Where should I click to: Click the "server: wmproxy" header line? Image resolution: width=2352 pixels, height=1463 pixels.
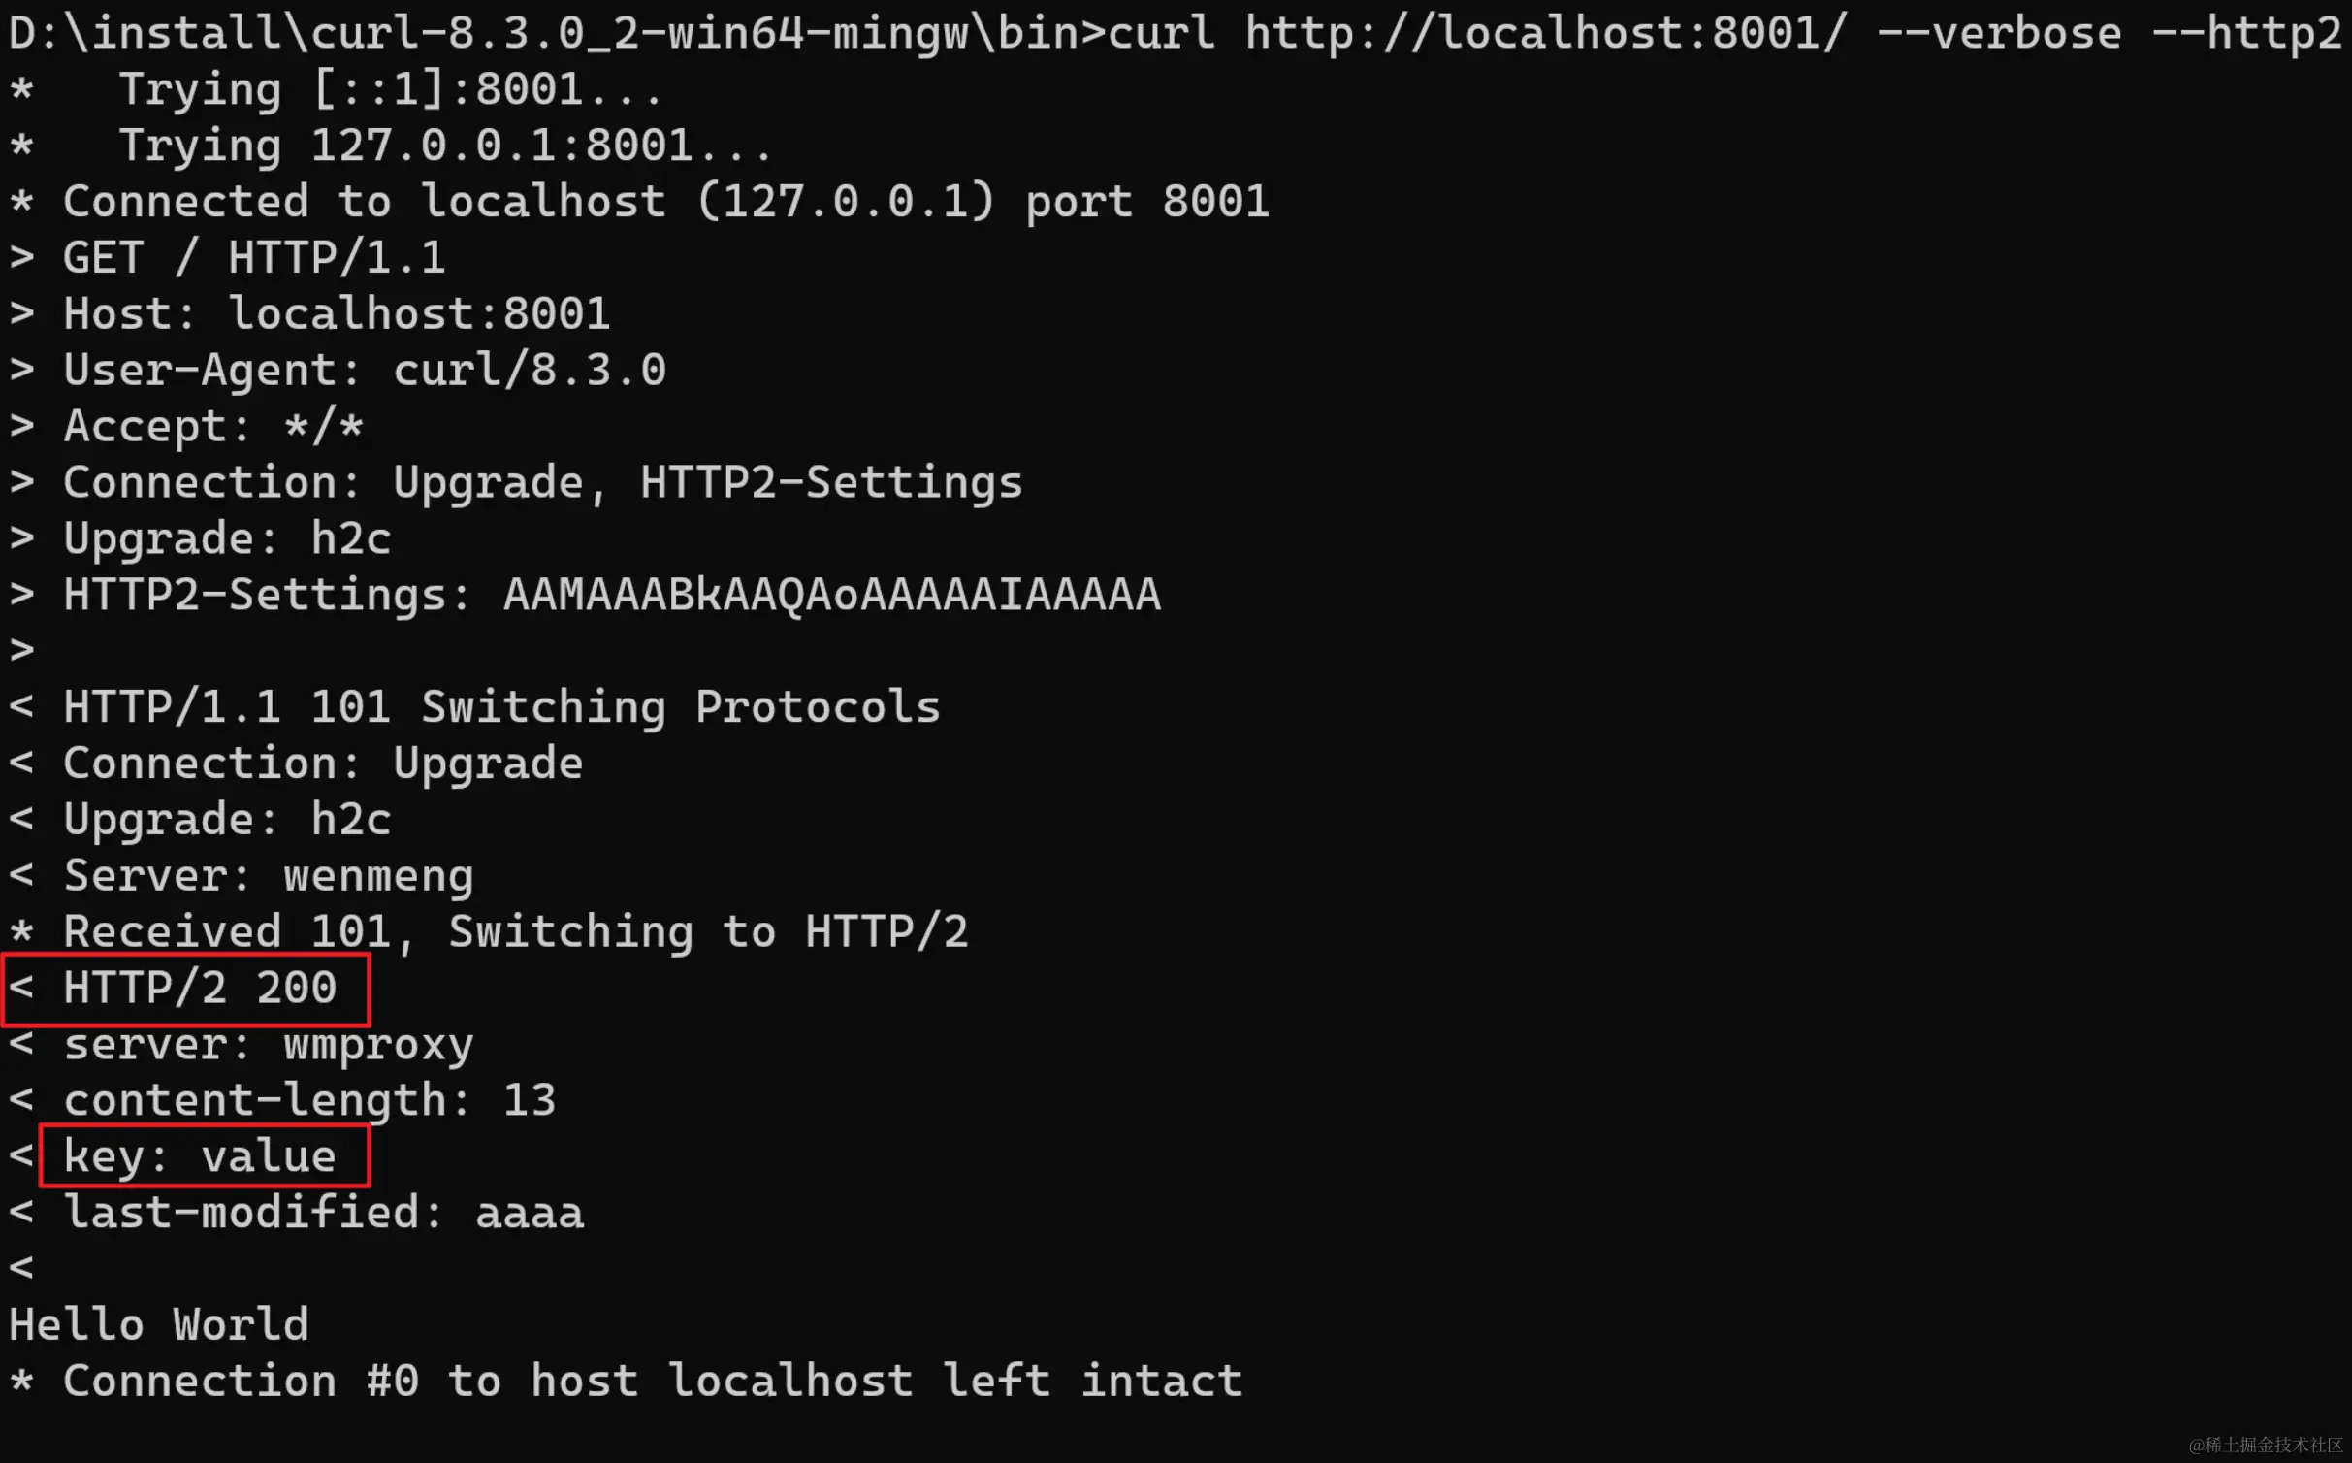pyautogui.click(x=268, y=1045)
